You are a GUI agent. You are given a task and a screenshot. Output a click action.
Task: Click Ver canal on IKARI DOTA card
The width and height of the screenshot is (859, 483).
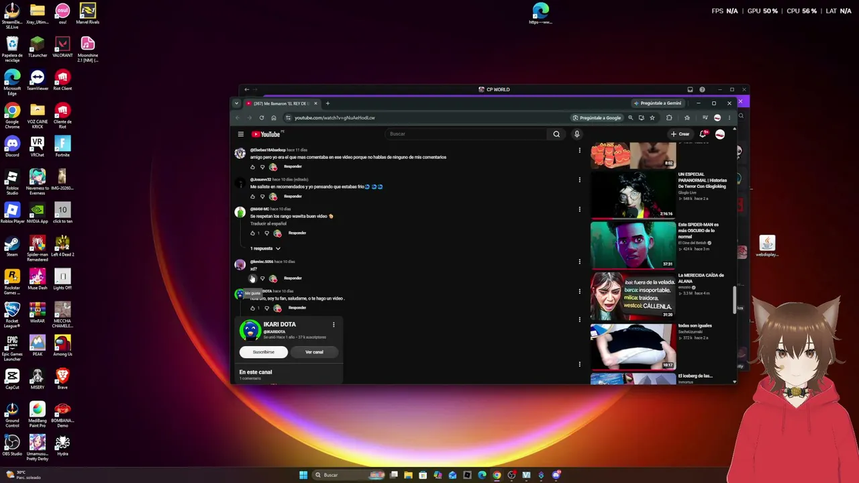tap(314, 352)
